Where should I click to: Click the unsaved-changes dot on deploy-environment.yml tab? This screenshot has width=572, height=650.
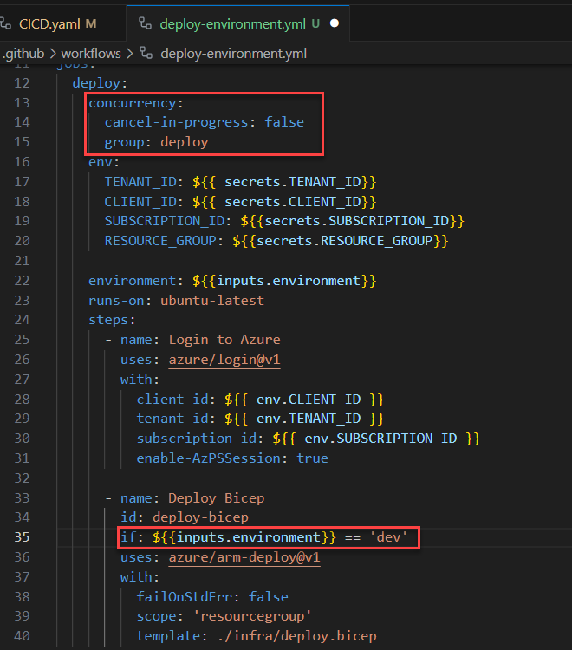(335, 23)
